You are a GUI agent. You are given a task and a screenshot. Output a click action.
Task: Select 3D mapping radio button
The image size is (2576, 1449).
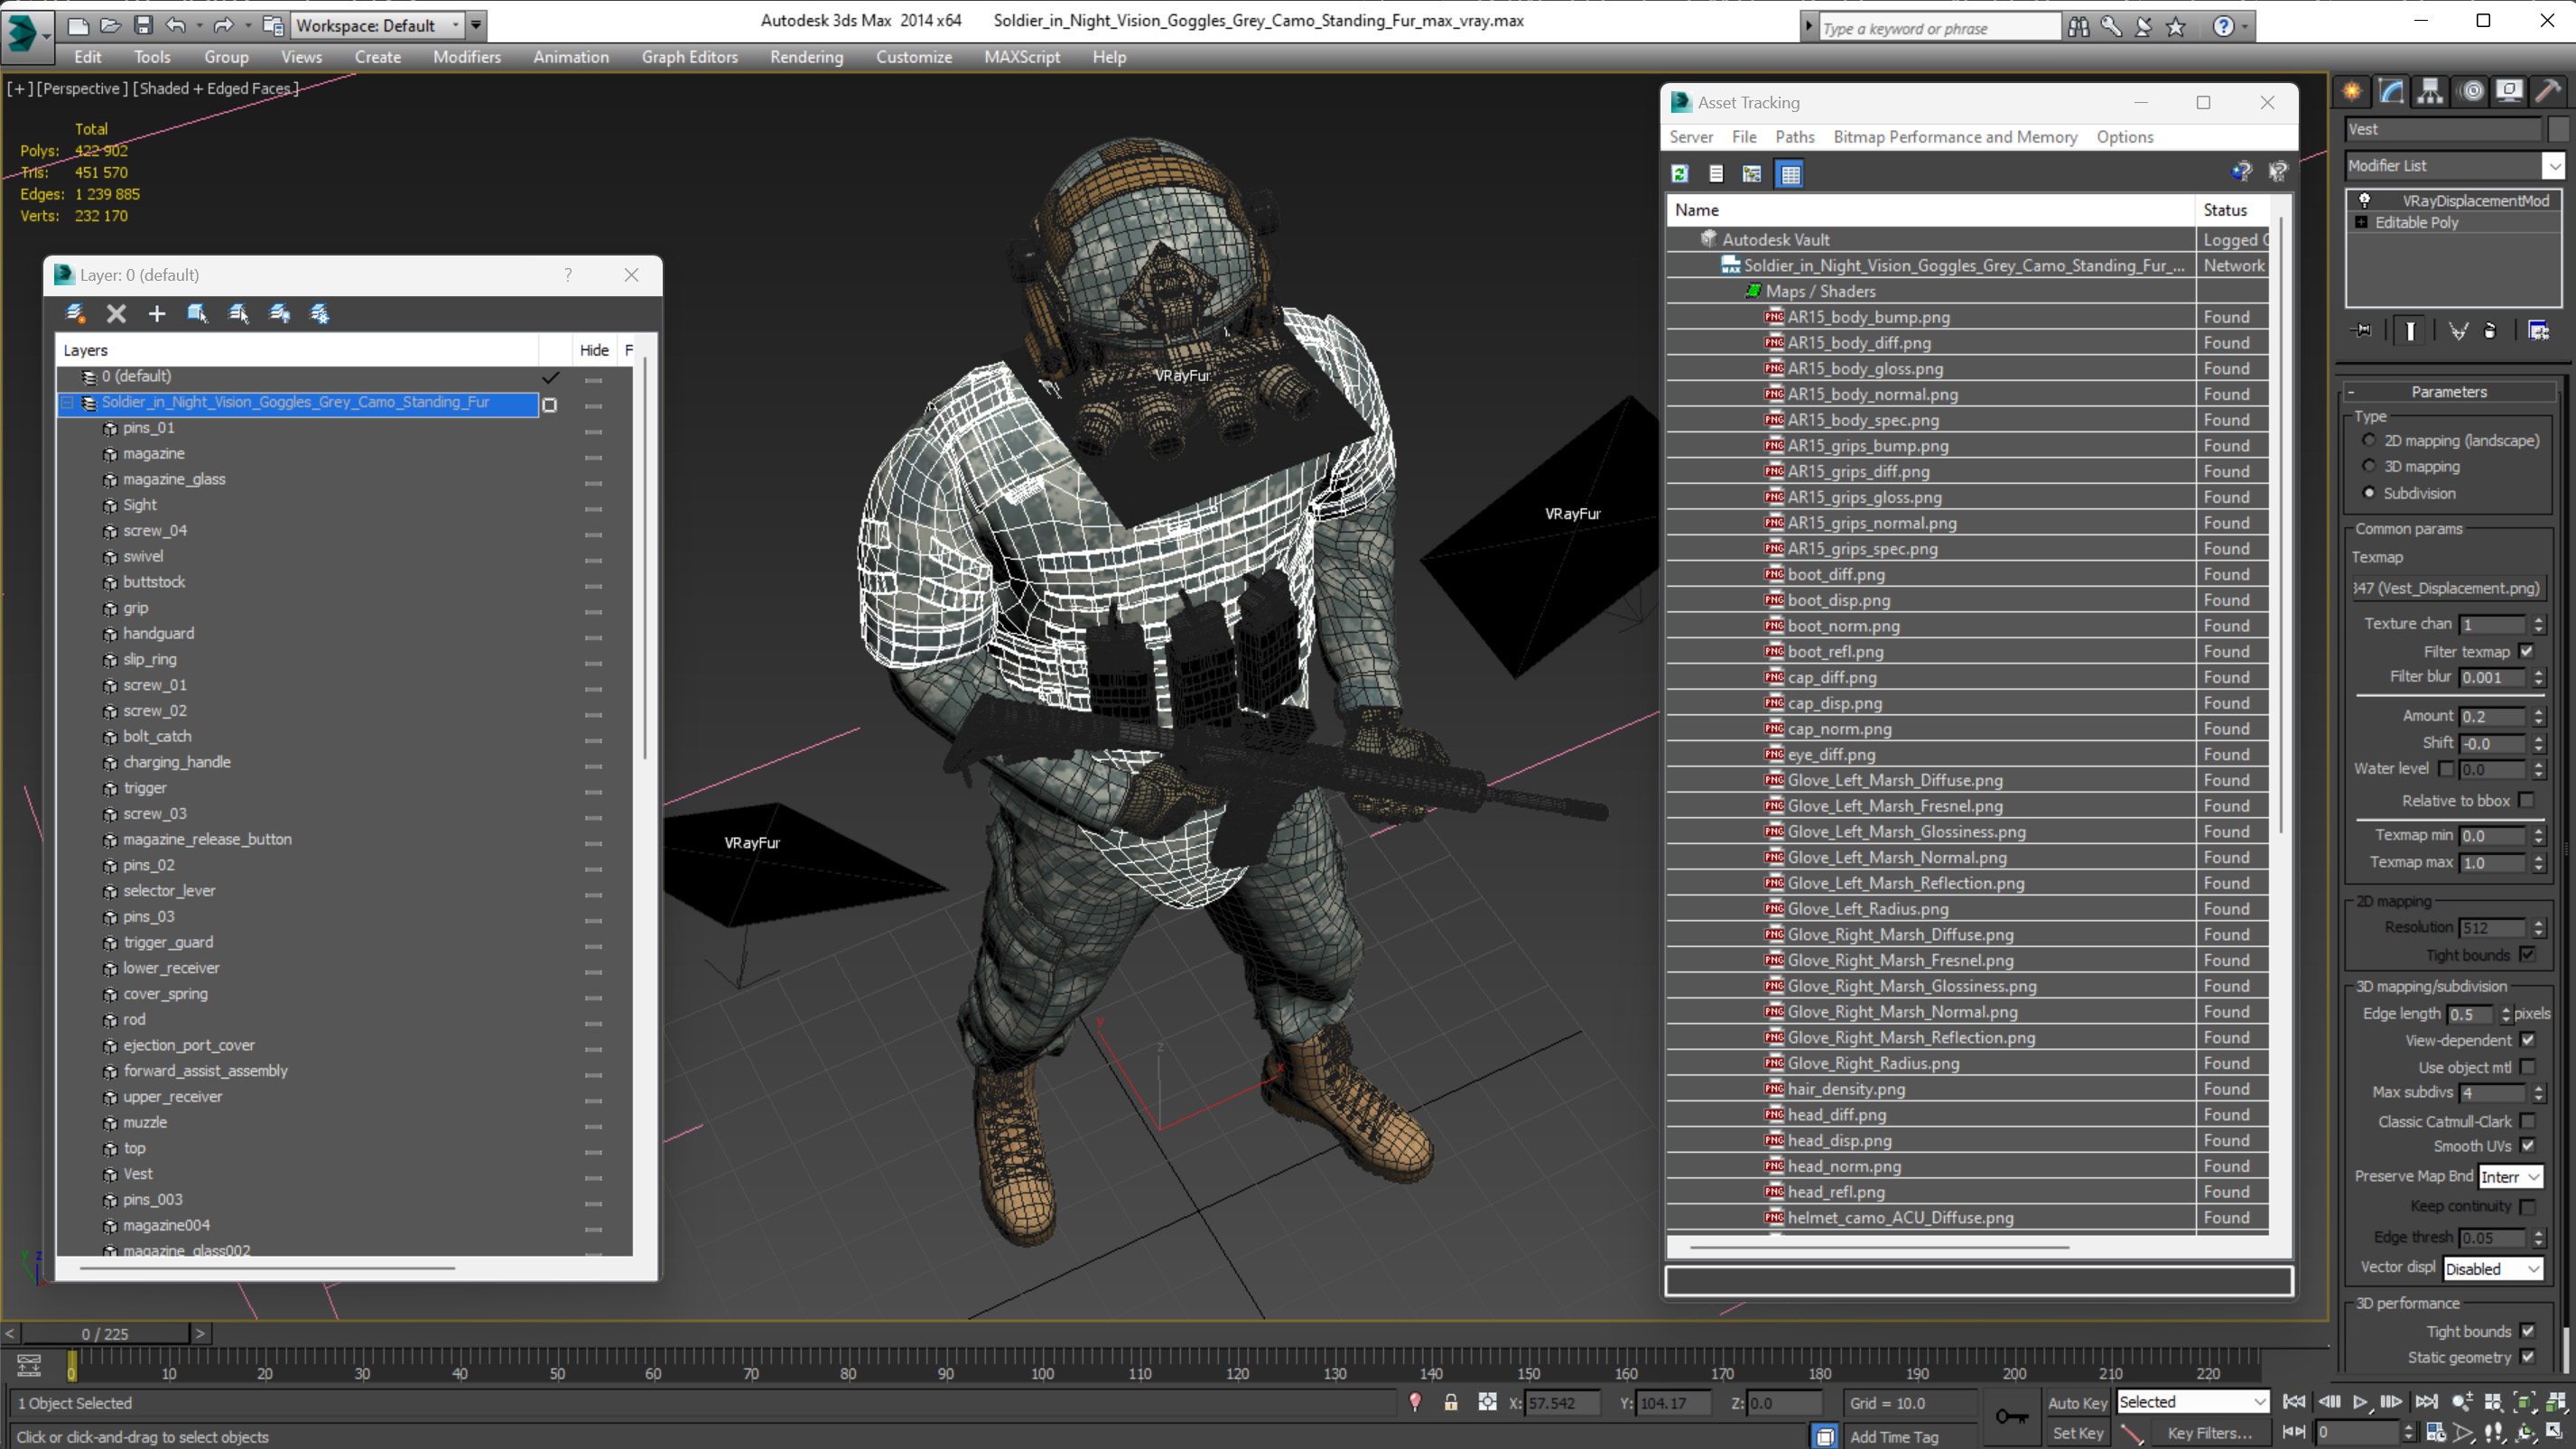pos(2369,466)
